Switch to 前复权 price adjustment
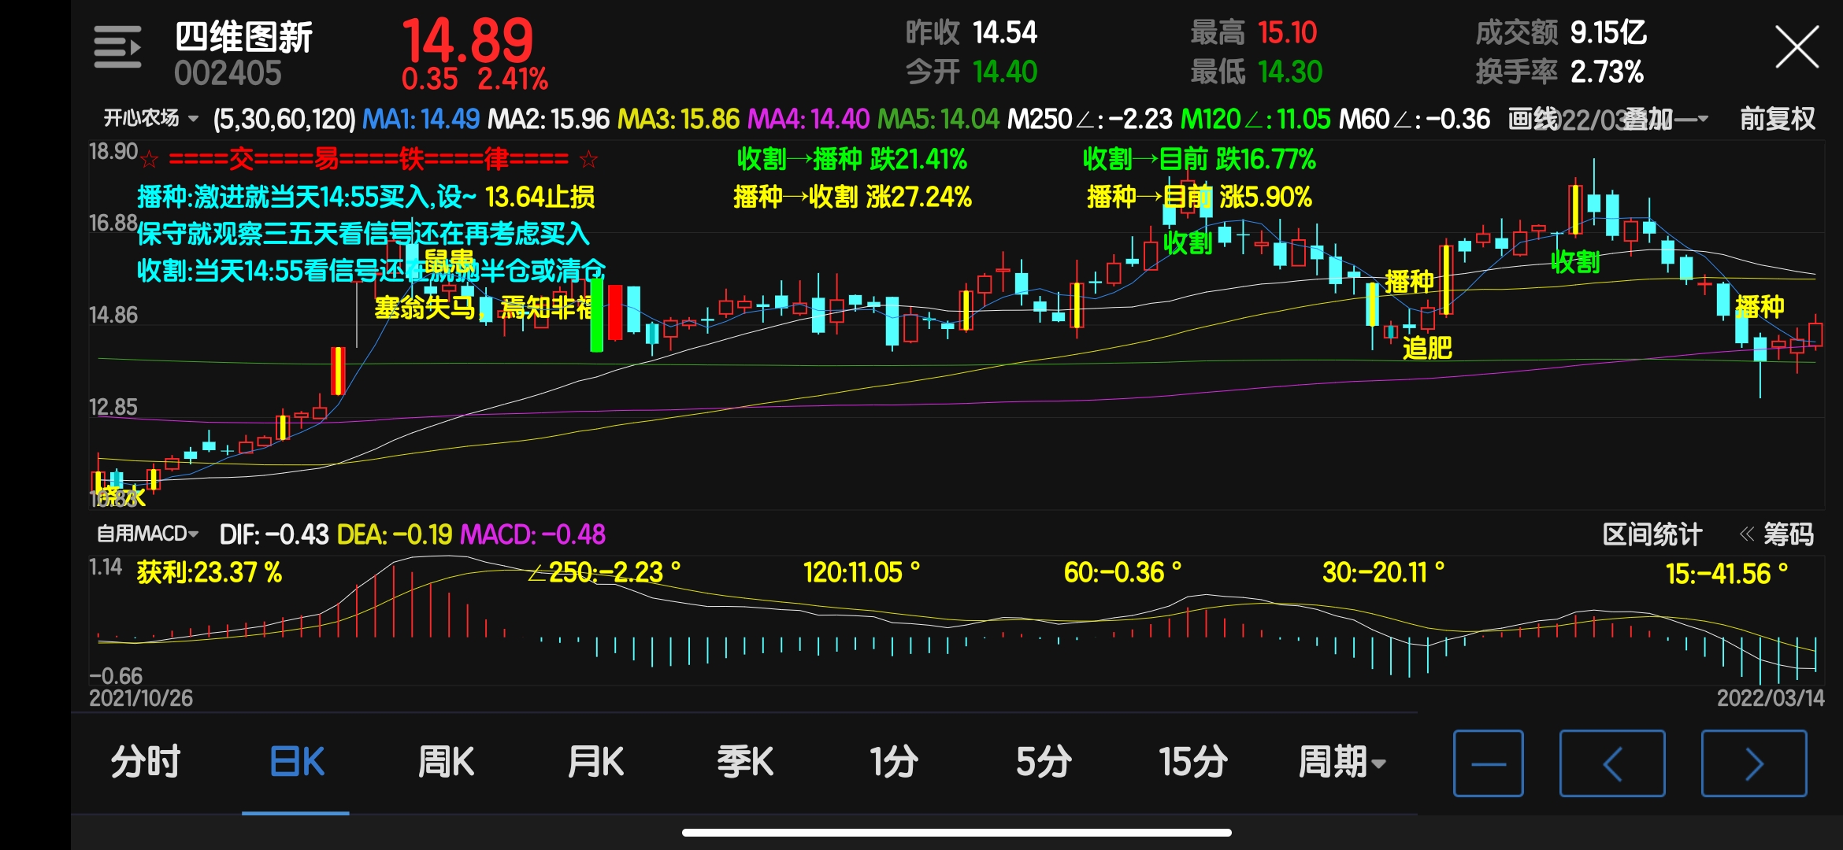Viewport: 1843px width, 850px height. click(x=1778, y=119)
